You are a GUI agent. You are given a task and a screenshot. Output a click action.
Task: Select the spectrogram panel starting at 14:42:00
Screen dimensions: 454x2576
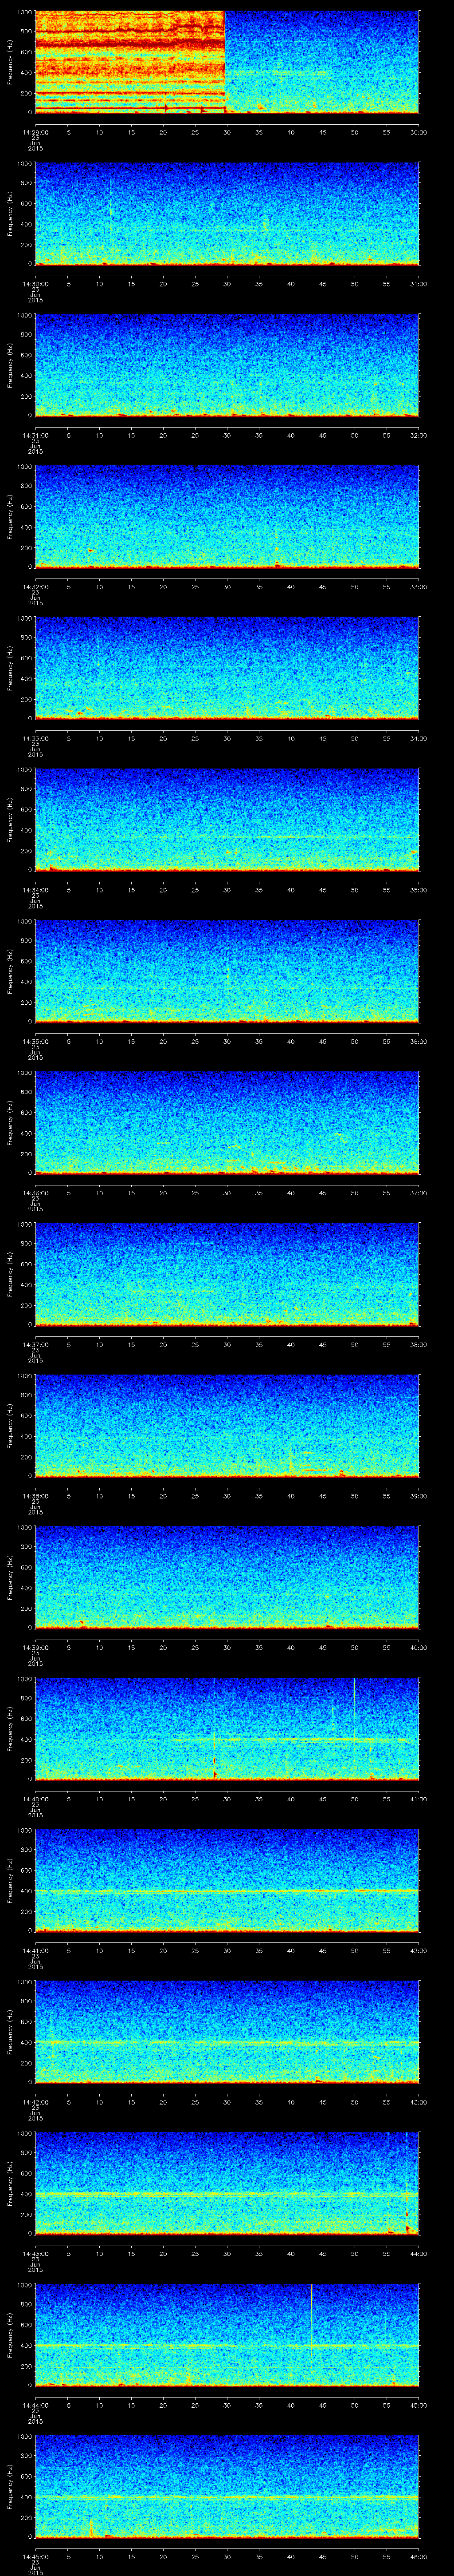(x=227, y=2032)
